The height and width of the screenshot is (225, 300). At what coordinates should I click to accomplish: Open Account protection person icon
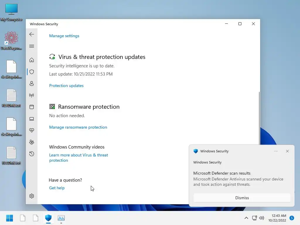[x=32, y=83]
